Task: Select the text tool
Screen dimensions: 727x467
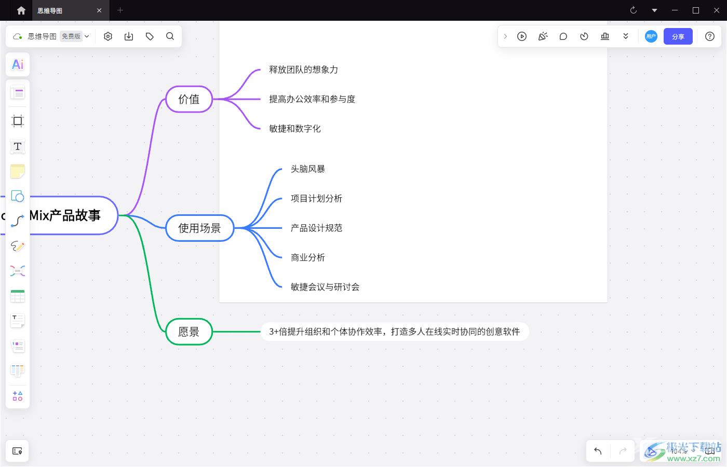Action: click(x=18, y=146)
